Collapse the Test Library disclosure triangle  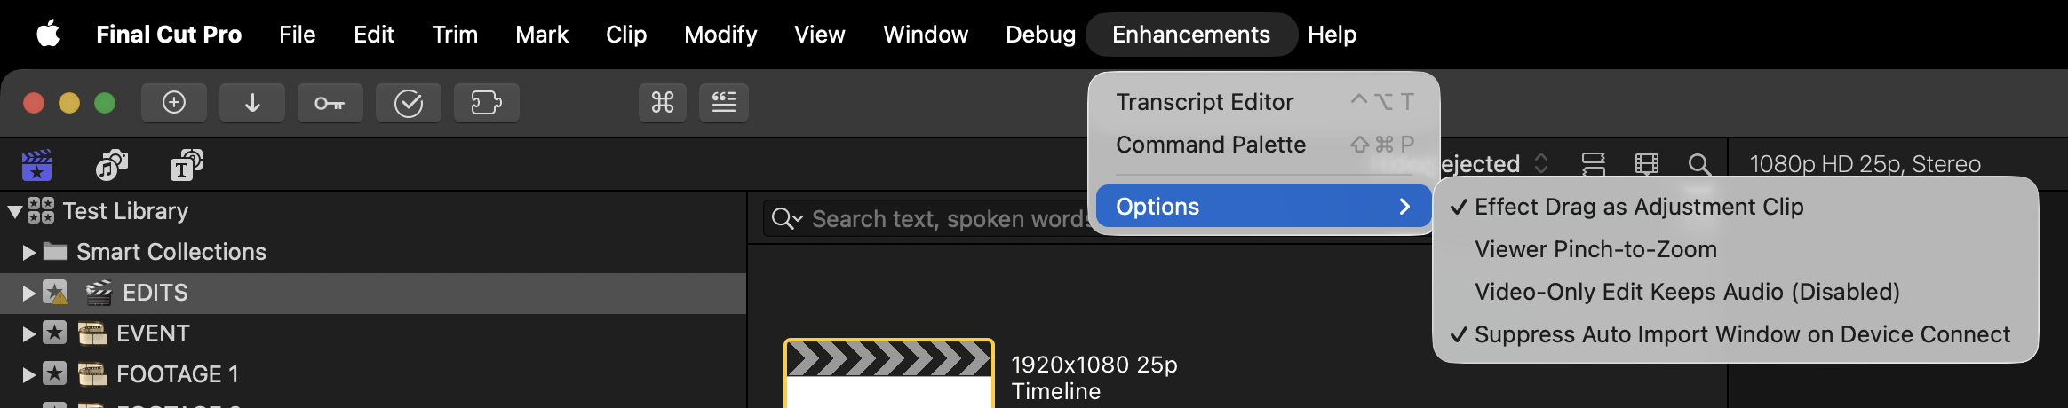coord(15,212)
